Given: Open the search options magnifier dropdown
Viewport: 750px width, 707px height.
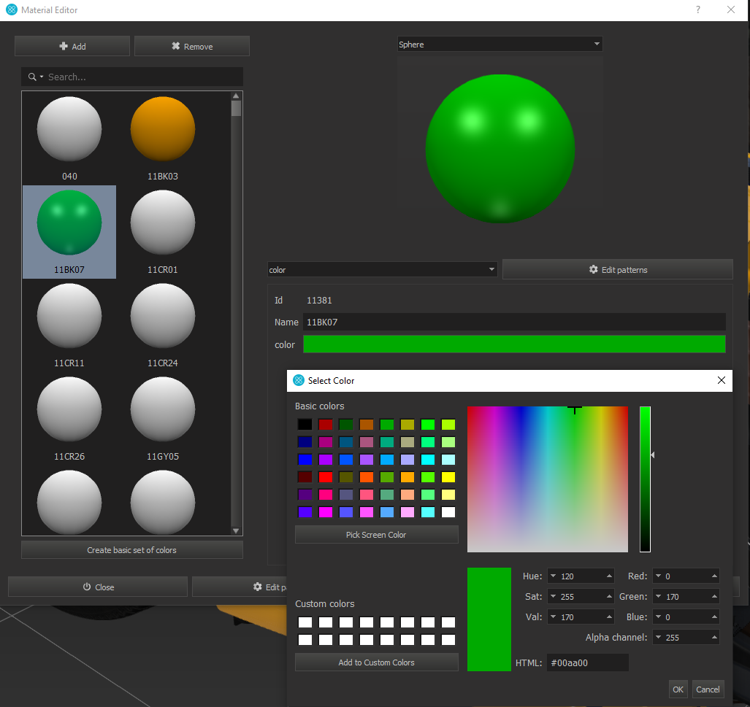Looking at the screenshot, I should coord(35,77).
